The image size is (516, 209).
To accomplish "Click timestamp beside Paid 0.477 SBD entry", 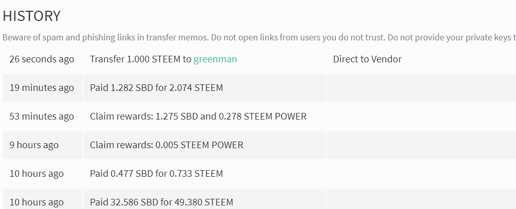I will coord(36,174).
